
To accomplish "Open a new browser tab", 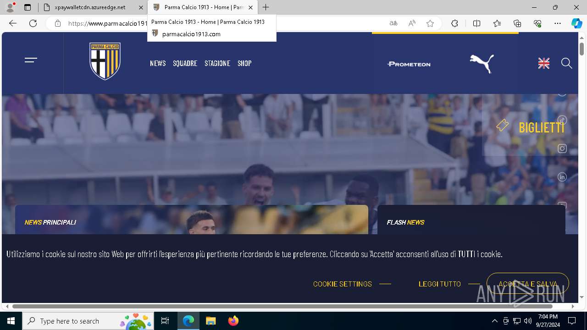I will point(266,7).
